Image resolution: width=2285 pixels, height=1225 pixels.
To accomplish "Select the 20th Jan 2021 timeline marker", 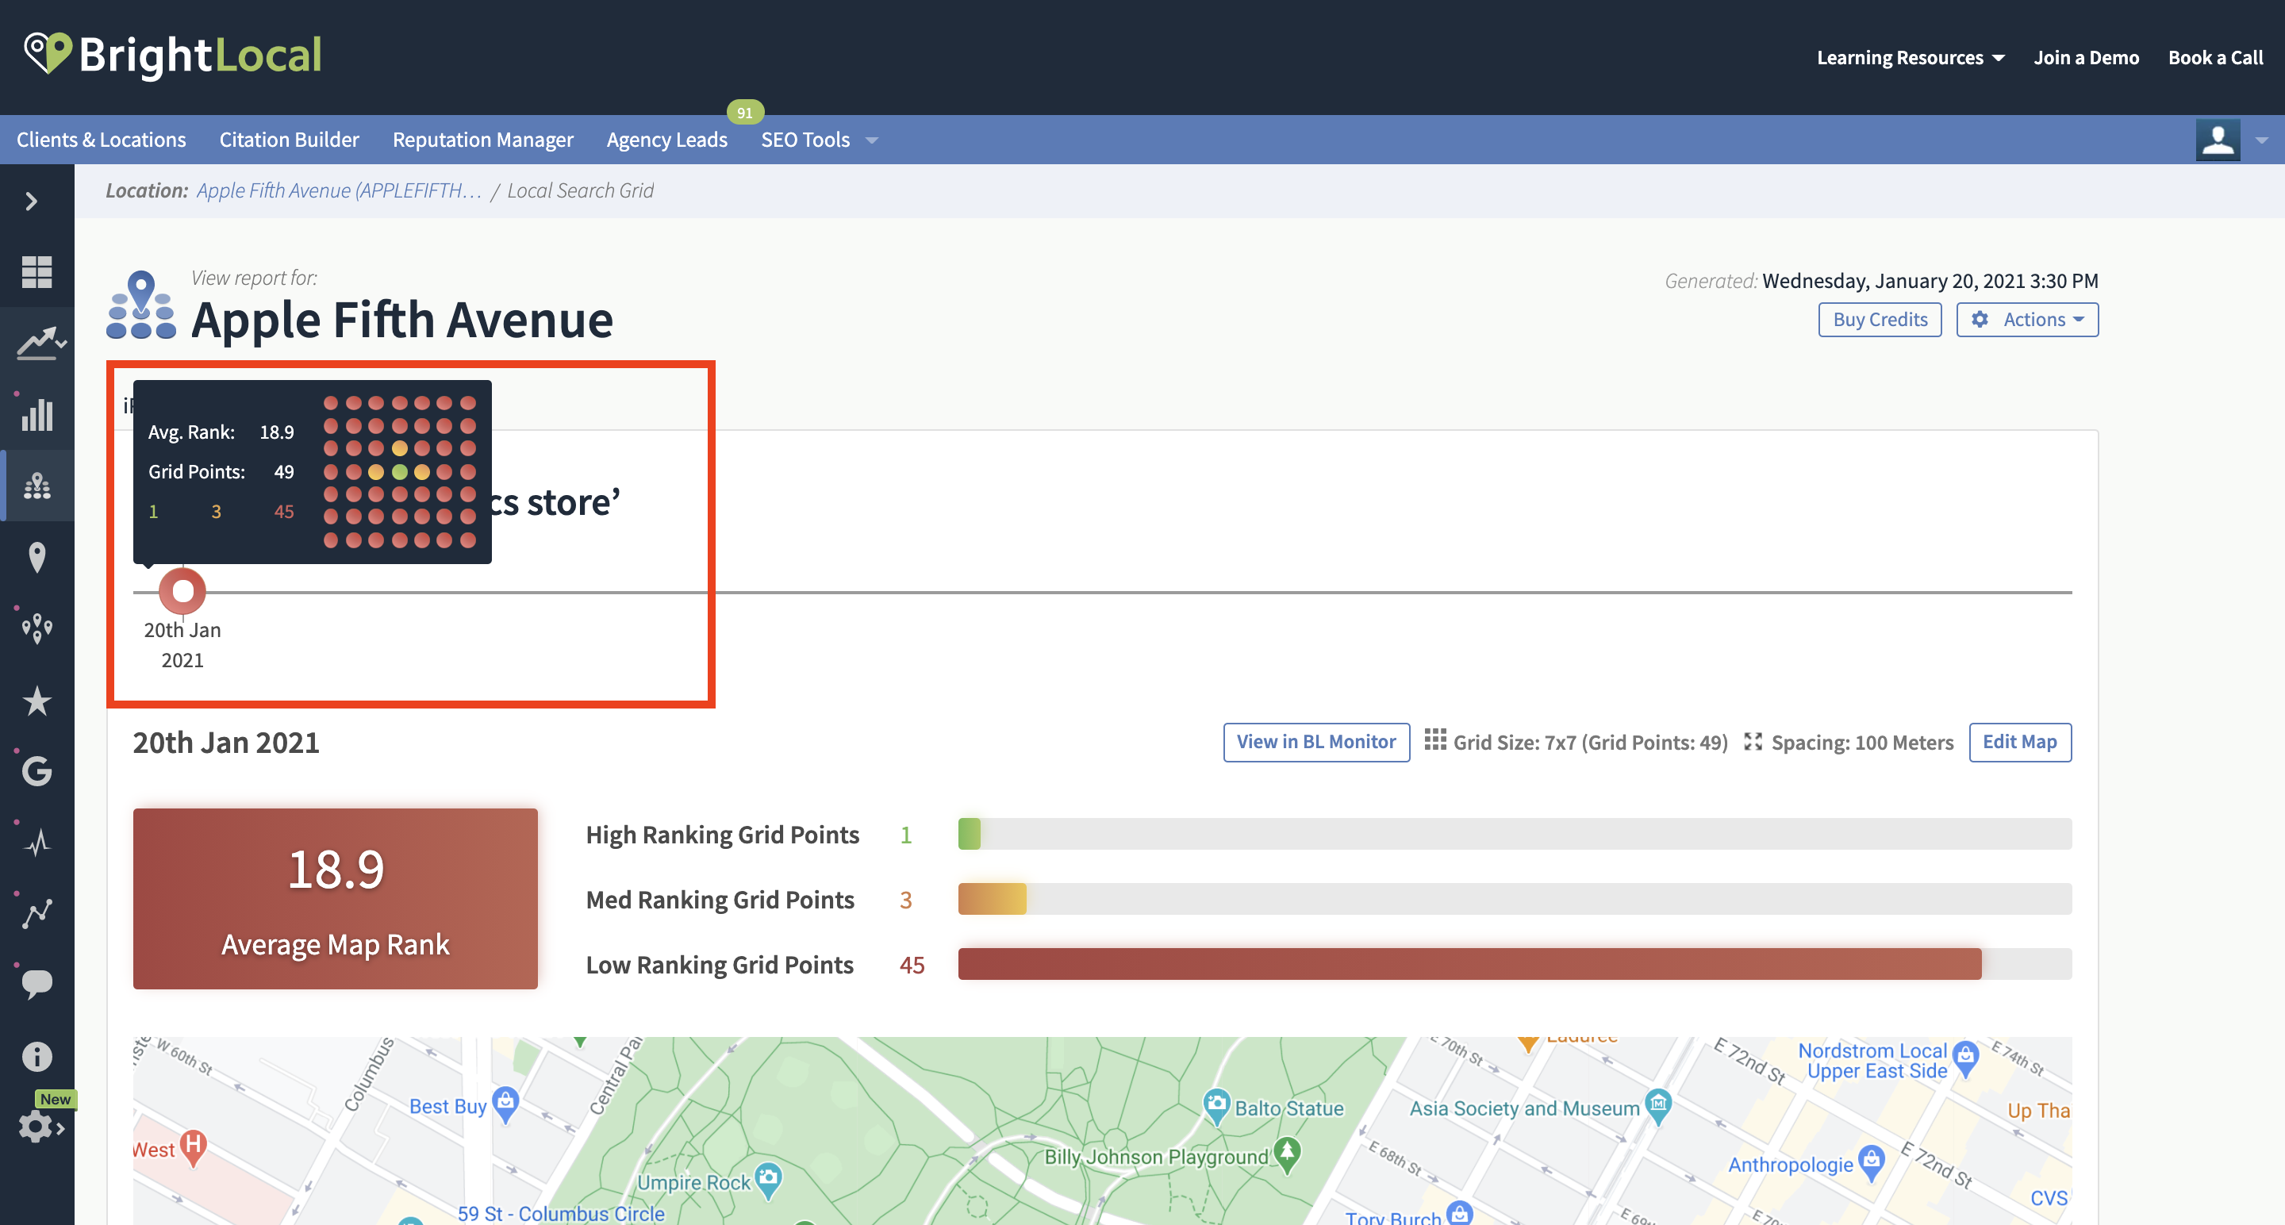I will pos(182,591).
